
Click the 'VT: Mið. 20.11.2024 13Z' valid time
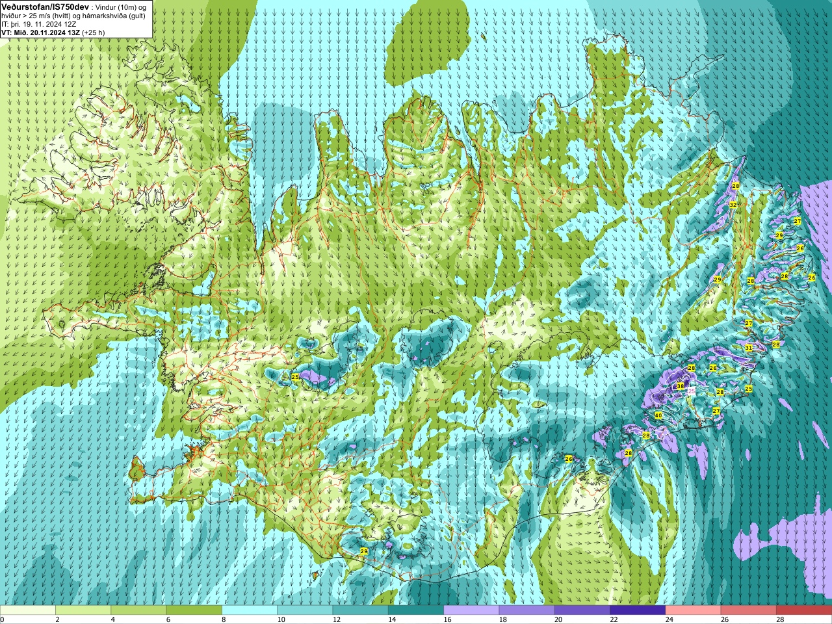(40, 32)
